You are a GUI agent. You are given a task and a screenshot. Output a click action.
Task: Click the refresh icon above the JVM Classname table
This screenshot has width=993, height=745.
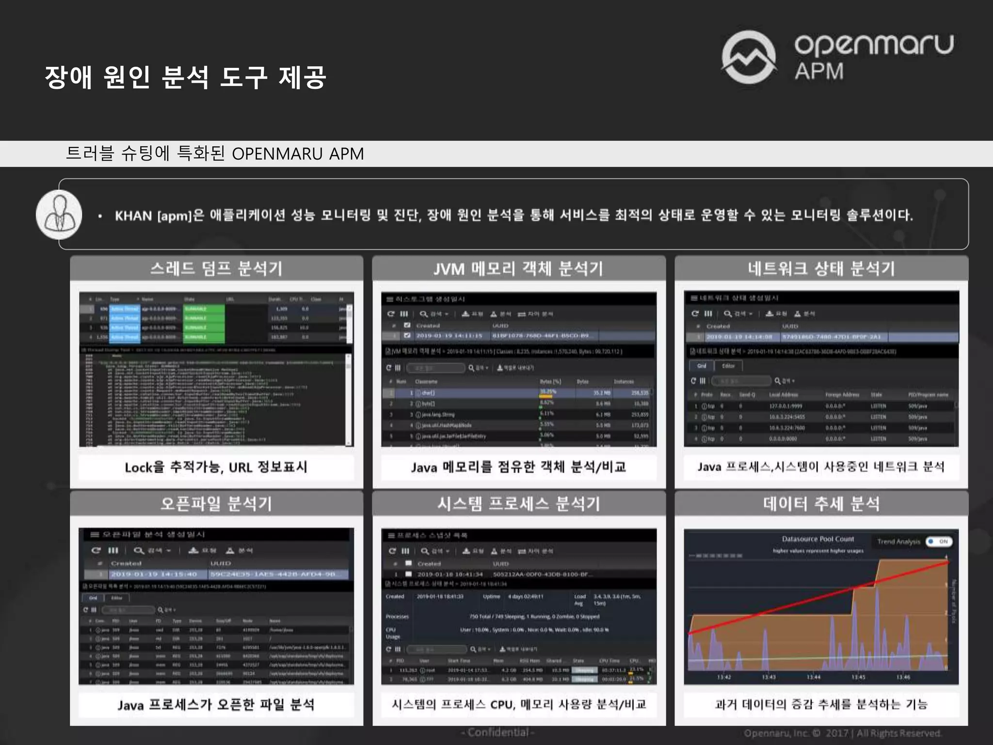coord(388,368)
